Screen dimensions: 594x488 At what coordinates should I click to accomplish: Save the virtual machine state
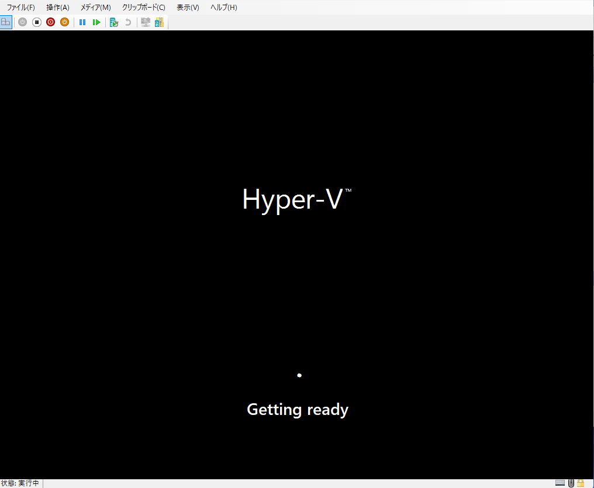click(x=64, y=22)
